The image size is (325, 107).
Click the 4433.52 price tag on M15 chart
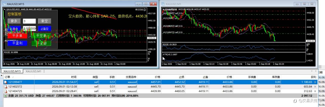coord(152,38)
